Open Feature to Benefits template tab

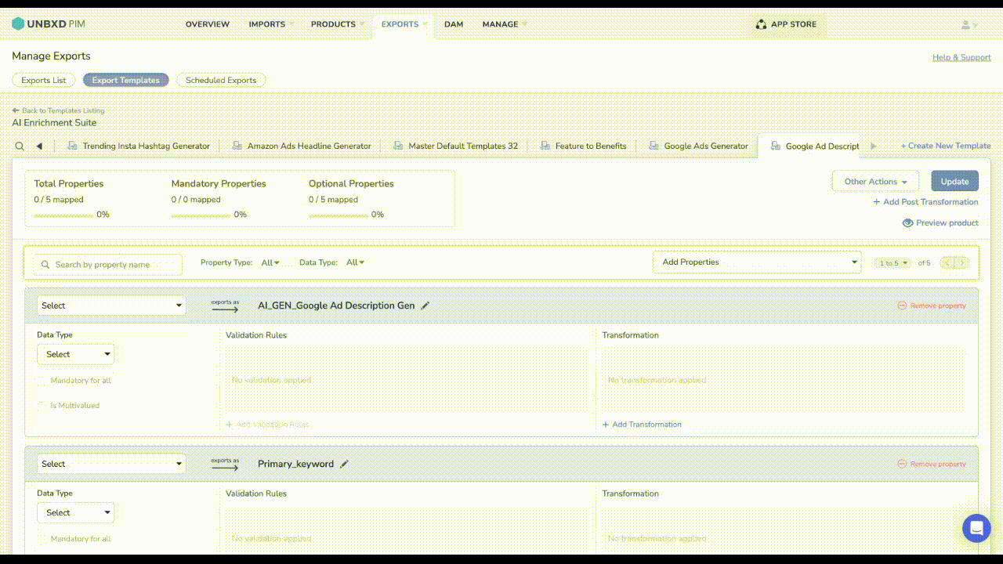point(583,146)
